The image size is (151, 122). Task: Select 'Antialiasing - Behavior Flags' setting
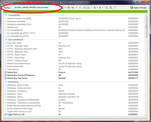click(18, 85)
